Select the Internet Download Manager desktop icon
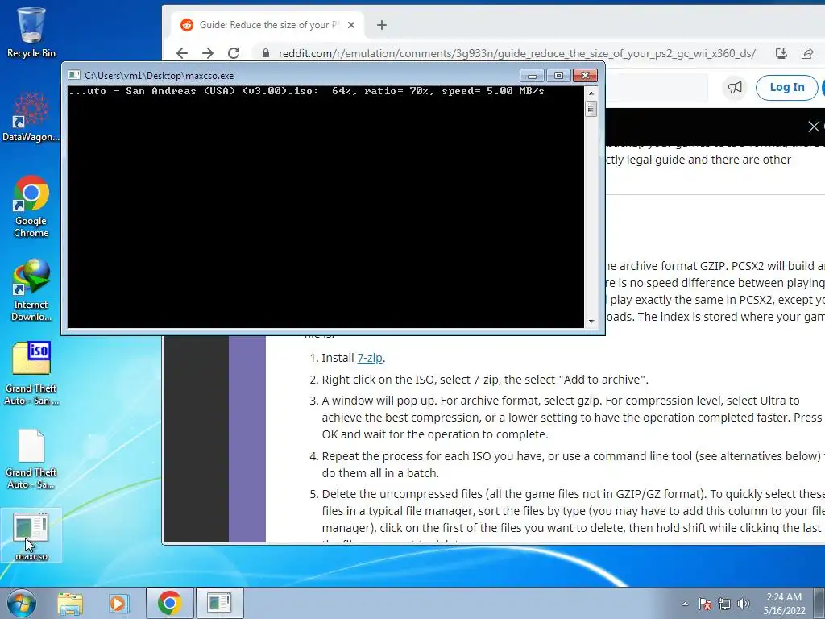This screenshot has width=825, height=619. coord(31,290)
